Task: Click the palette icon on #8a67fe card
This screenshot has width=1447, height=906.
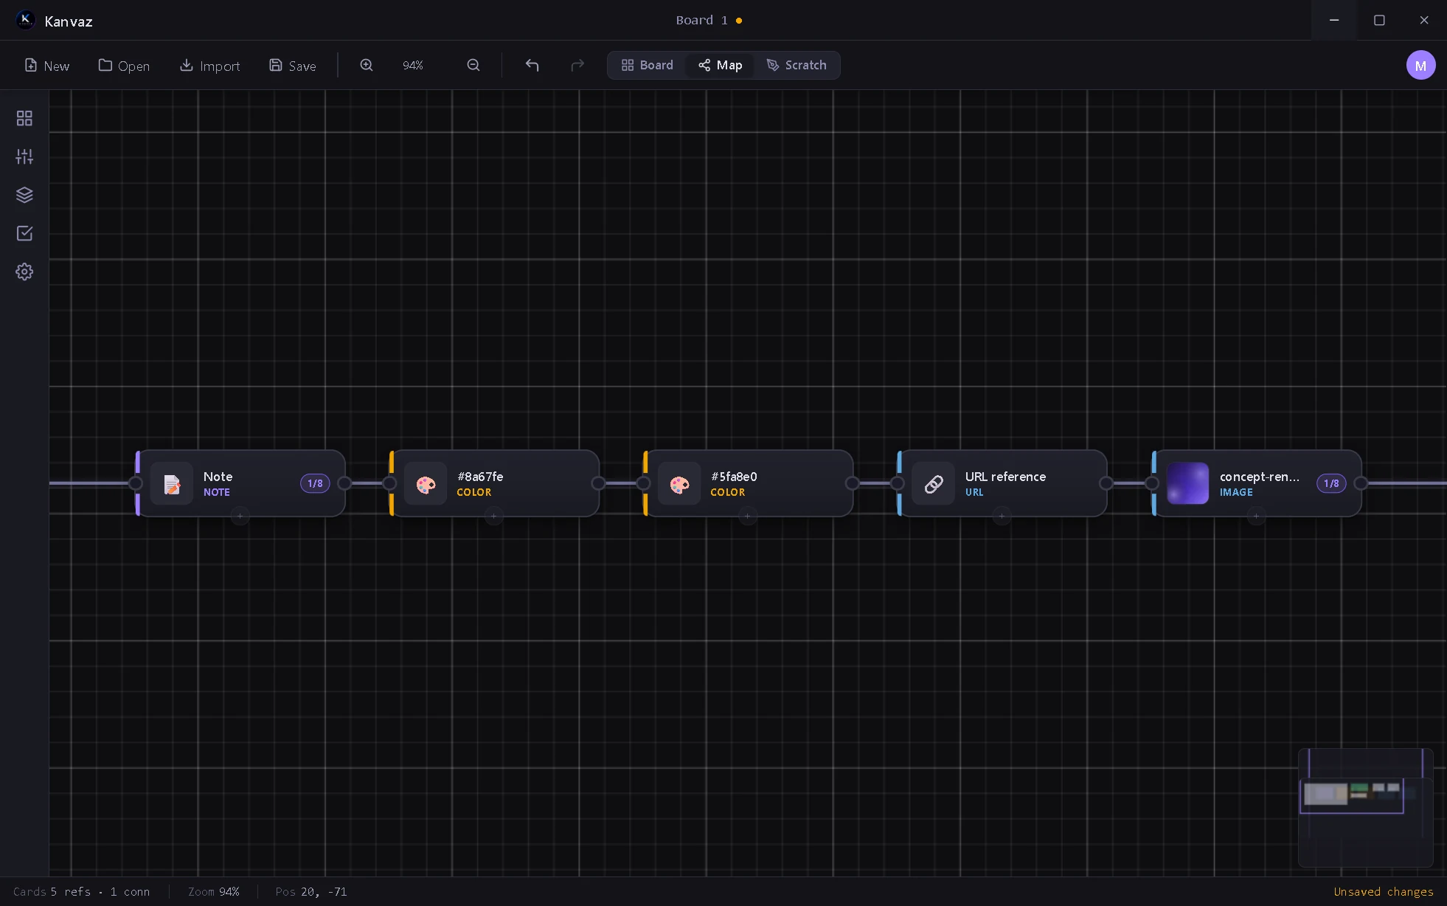Action: [426, 483]
